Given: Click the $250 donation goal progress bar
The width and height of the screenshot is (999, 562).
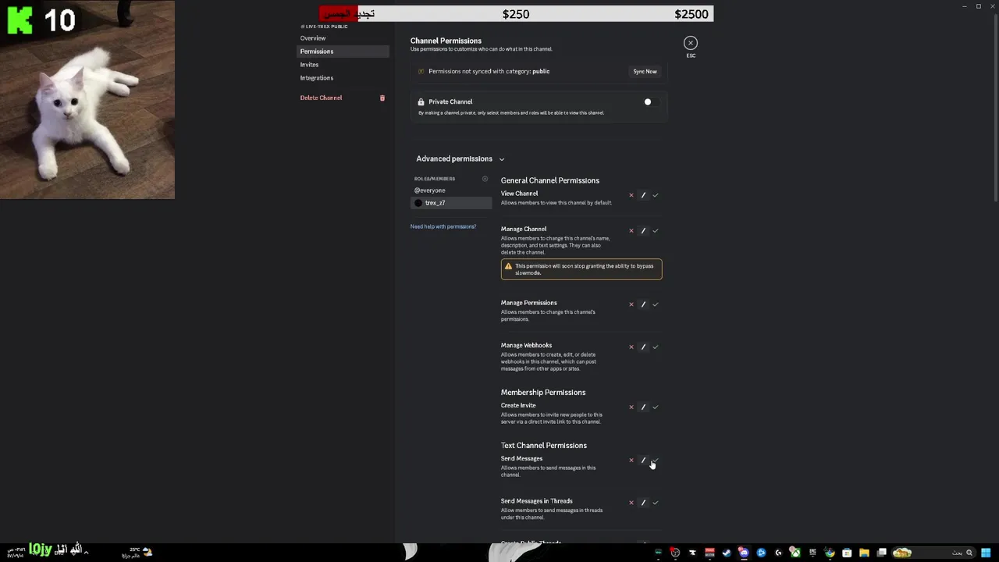Looking at the screenshot, I should point(516,14).
